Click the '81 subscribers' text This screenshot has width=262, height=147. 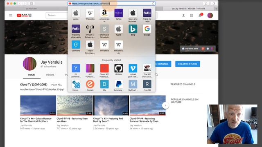[x=48, y=67]
